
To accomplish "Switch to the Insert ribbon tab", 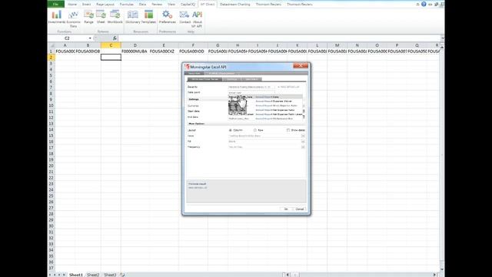I will [86, 5].
